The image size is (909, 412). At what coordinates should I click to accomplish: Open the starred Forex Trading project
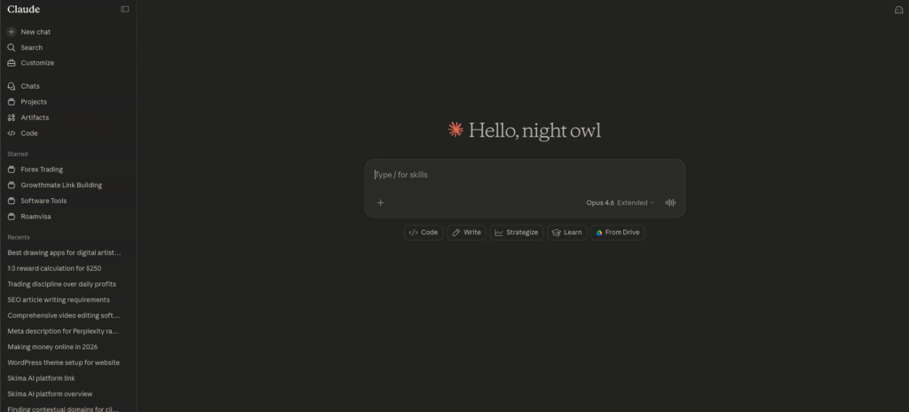[x=41, y=170]
